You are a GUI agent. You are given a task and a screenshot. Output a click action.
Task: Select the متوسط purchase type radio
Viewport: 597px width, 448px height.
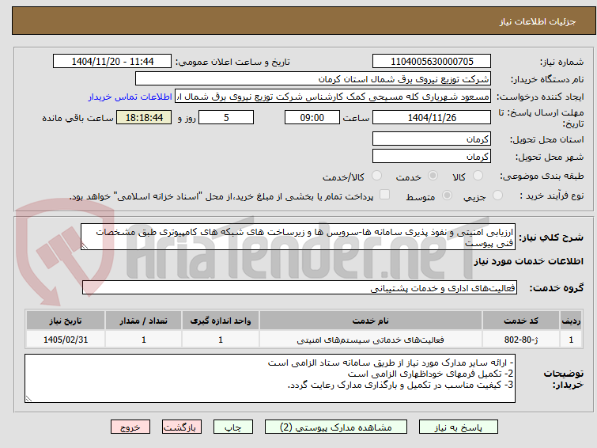click(x=447, y=196)
